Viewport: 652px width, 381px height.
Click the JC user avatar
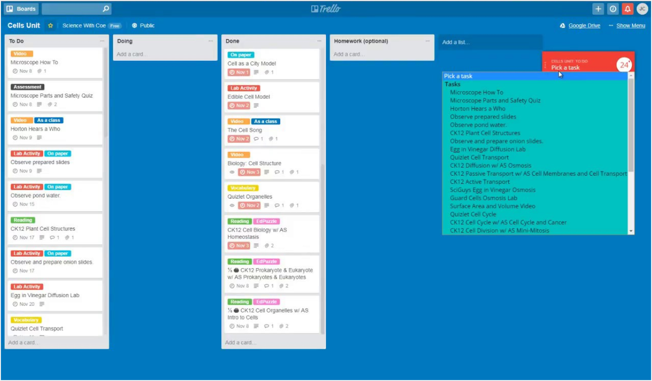tap(642, 9)
